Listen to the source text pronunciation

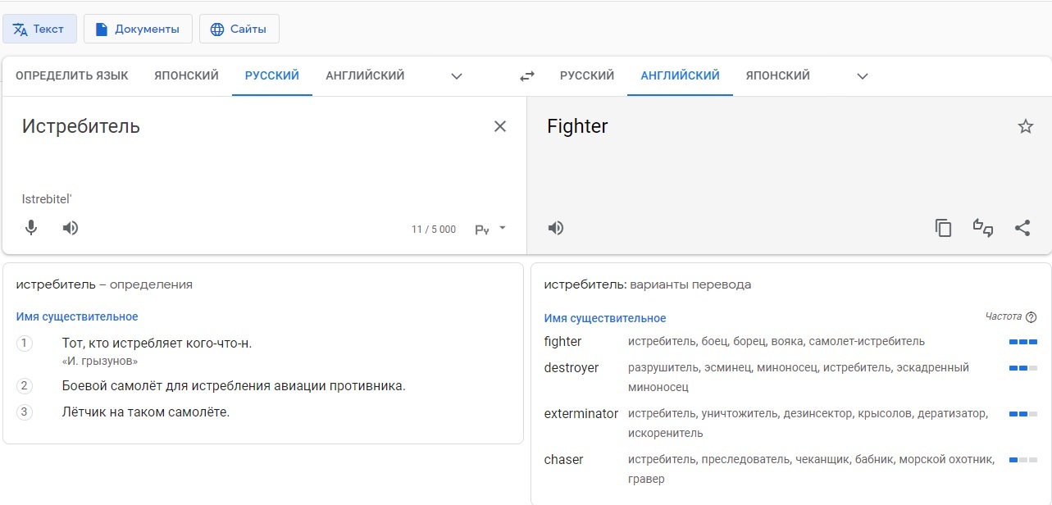(x=71, y=228)
